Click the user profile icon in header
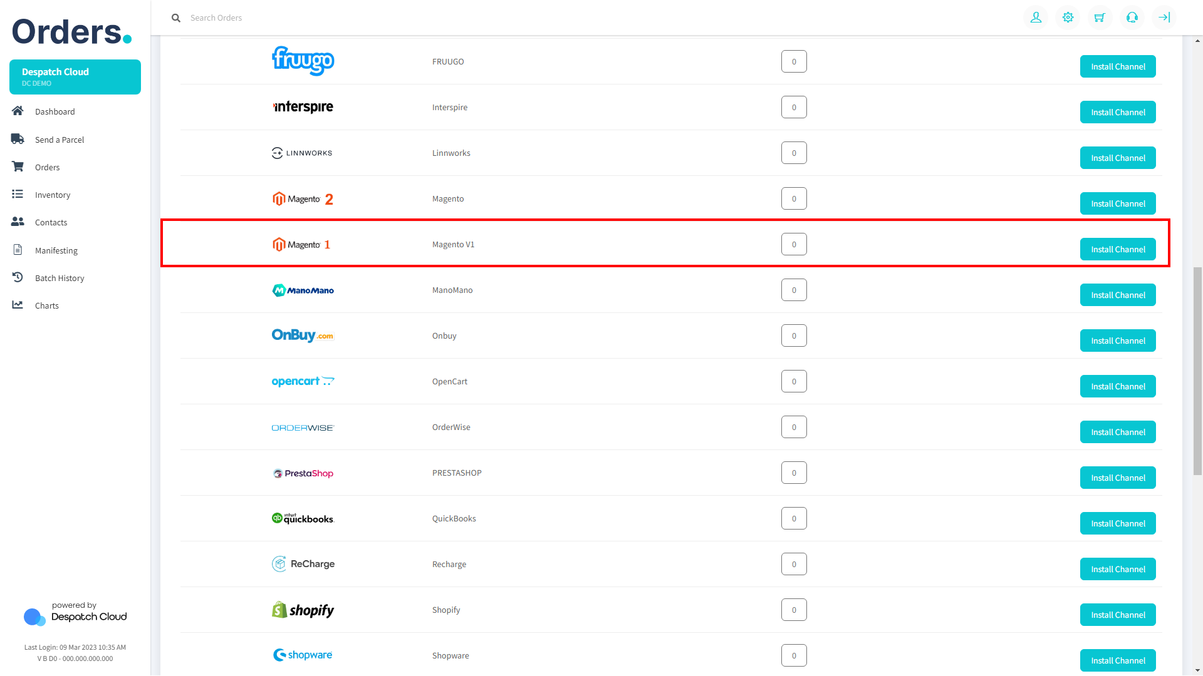The height and width of the screenshot is (676, 1203). click(x=1036, y=18)
